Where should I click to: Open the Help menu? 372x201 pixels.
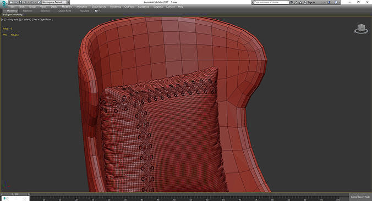pos(180,7)
